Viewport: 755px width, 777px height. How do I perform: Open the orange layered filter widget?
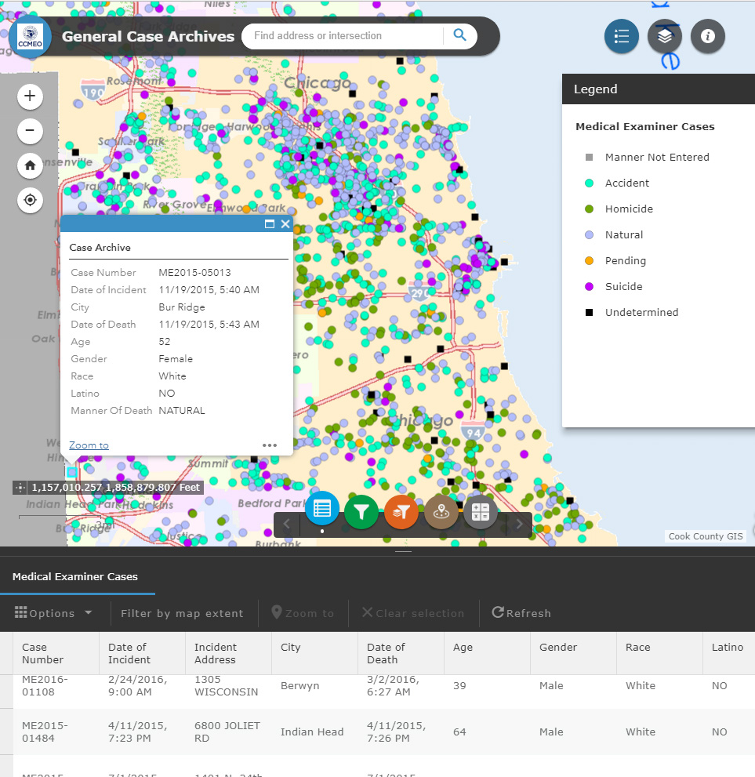click(401, 512)
